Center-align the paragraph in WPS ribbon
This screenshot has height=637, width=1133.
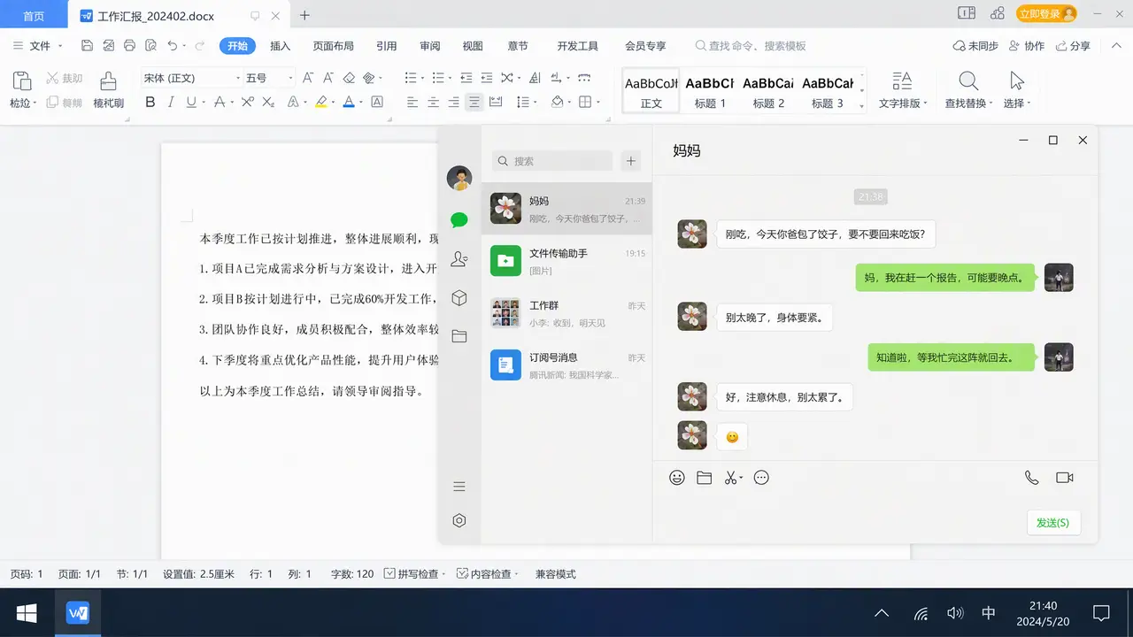pyautogui.click(x=434, y=103)
